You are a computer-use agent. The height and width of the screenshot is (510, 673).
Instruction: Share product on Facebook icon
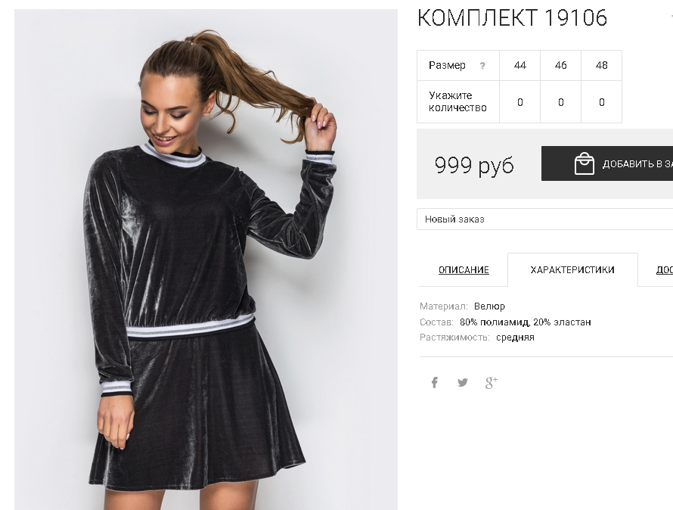tap(434, 382)
